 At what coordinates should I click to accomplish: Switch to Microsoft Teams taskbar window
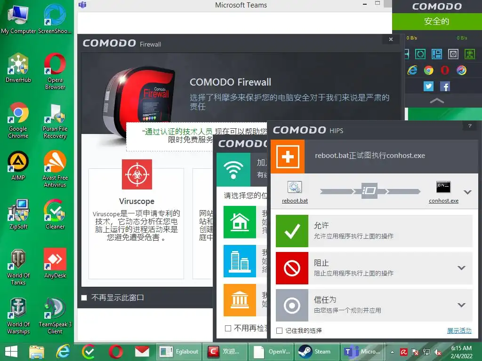point(362,352)
